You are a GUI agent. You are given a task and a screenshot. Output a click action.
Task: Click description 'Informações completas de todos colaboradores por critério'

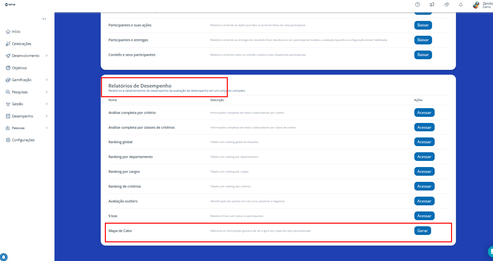pyautogui.click(x=247, y=113)
